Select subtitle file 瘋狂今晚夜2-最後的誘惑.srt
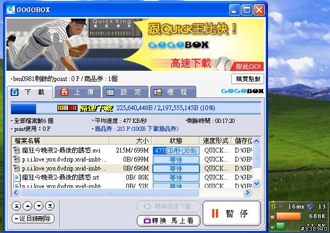The height and width of the screenshot is (233, 330). 60,177
